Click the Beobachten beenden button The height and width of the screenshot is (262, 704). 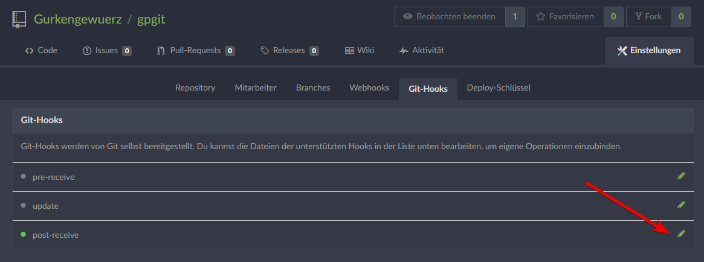click(x=450, y=17)
